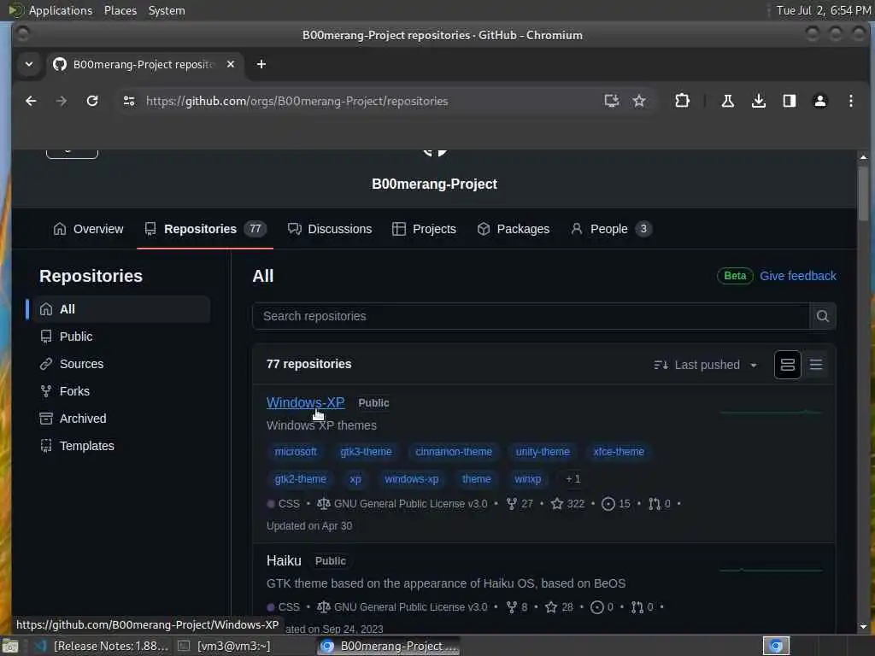Click the winxp topic tag
This screenshot has height=656, width=875.
pyautogui.click(x=527, y=479)
